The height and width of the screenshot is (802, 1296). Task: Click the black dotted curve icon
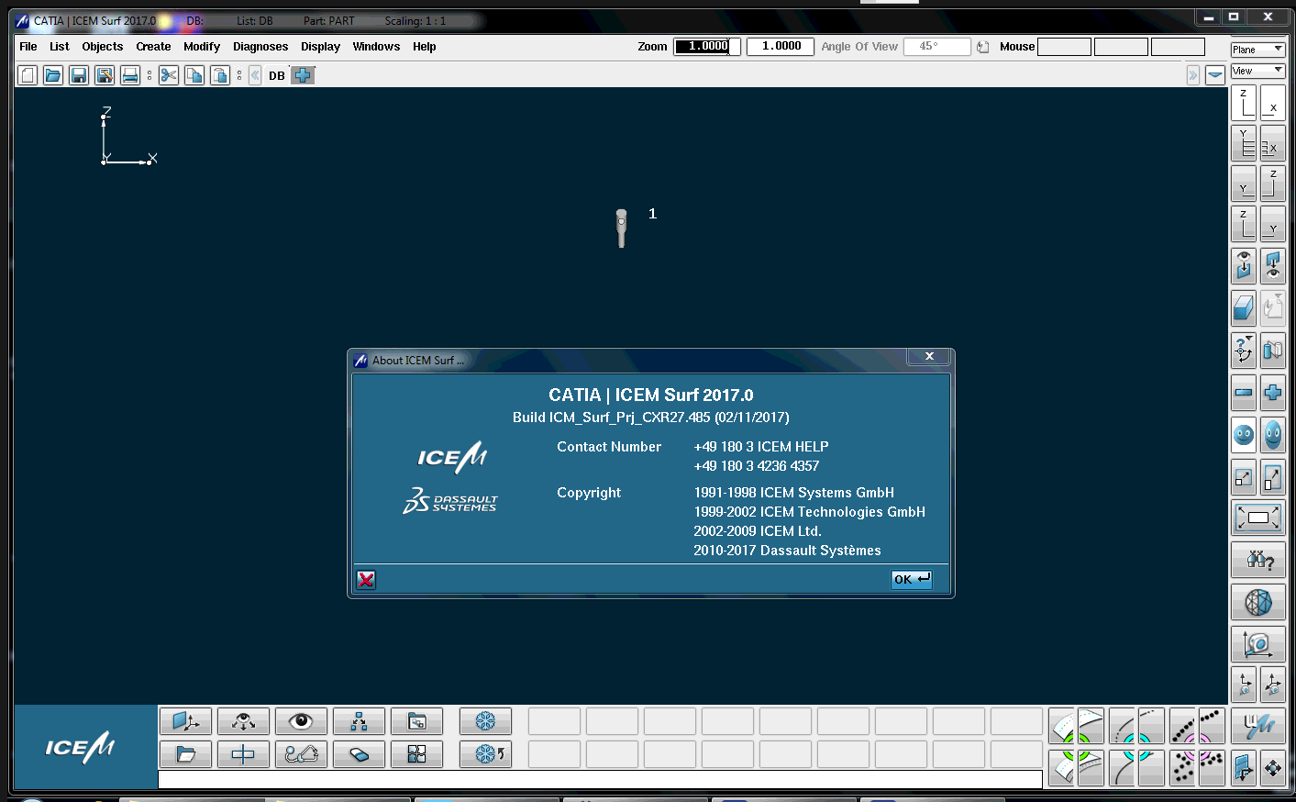1182,727
